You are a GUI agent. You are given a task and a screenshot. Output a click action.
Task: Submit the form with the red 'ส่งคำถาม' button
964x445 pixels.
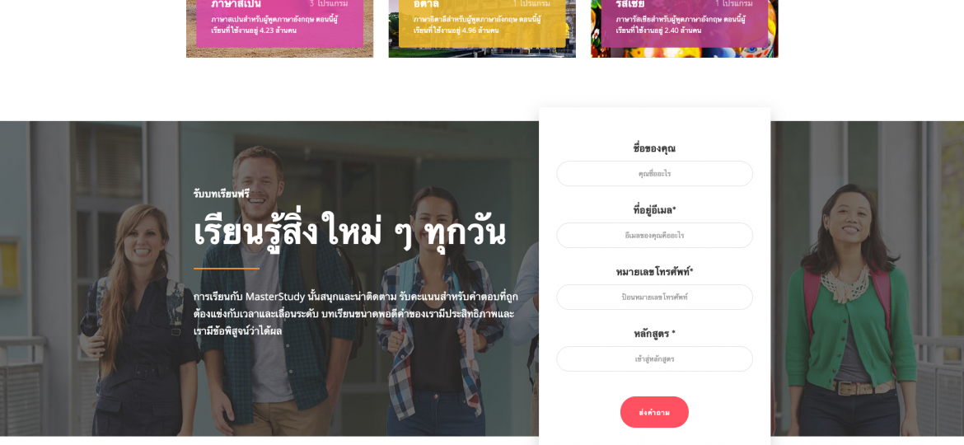coord(654,412)
